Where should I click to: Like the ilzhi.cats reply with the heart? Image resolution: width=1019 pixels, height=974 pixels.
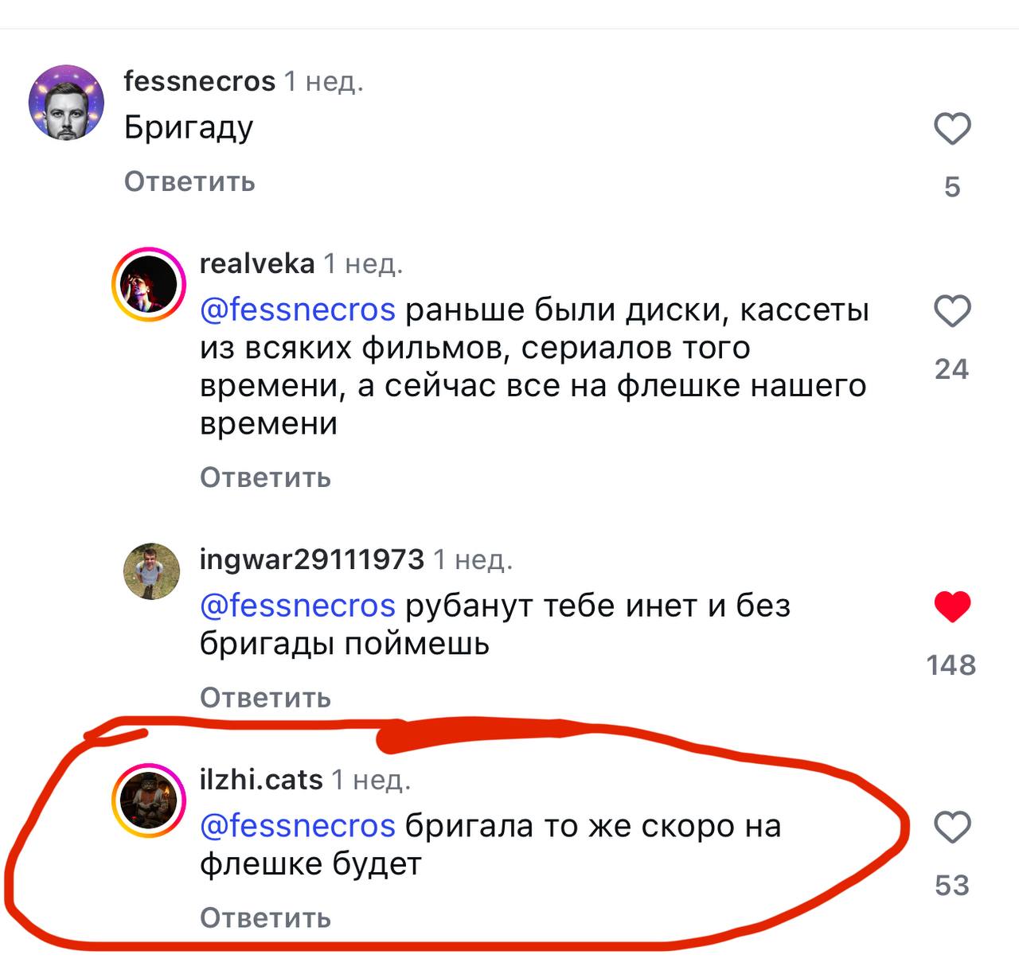[x=952, y=828]
